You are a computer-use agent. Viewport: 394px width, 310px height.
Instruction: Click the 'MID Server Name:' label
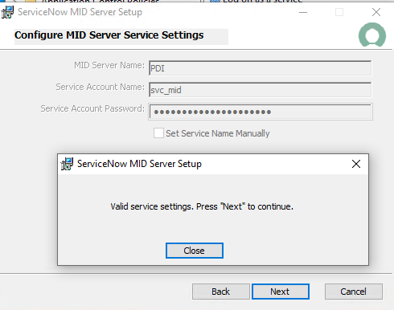pos(109,65)
